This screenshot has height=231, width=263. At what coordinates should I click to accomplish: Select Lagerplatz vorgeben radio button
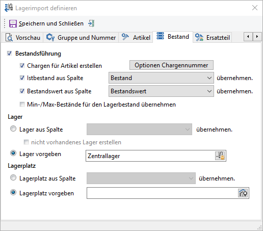tap(13, 193)
